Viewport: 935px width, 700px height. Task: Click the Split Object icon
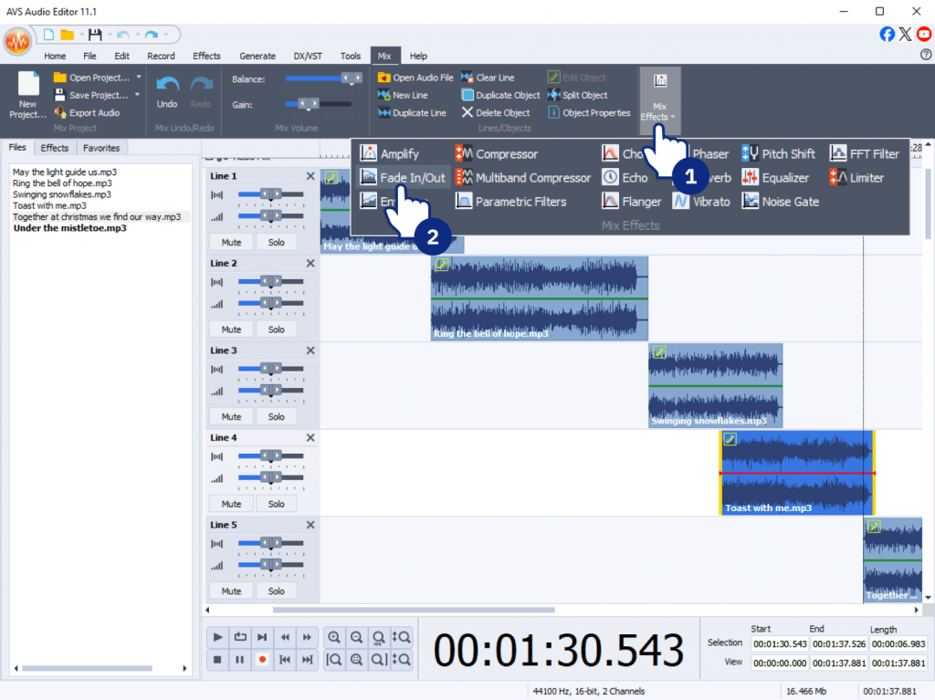[x=555, y=95]
